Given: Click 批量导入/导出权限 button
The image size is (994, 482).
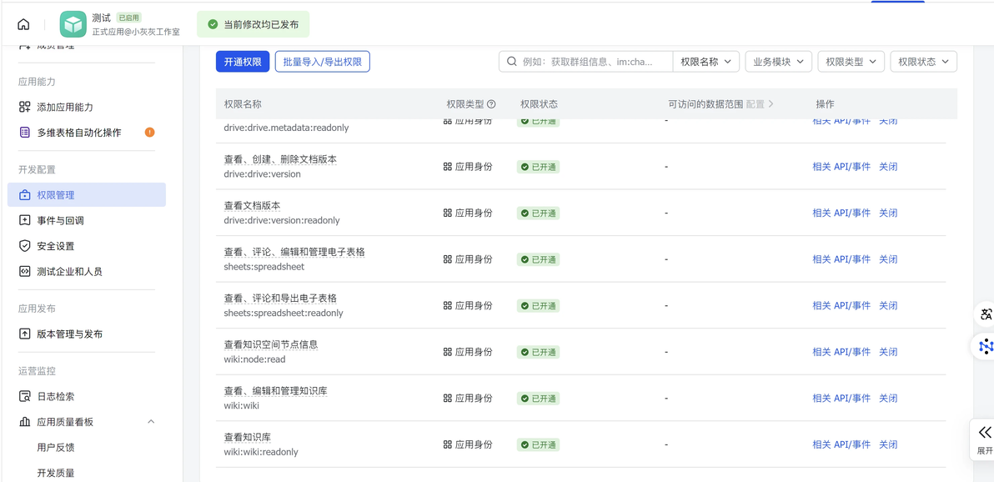Looking at the screenshot, I should click(322, 62).
